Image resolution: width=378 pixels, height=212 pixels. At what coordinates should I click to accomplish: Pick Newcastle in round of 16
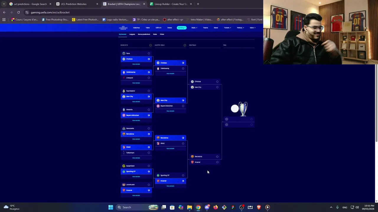[136, 128]
